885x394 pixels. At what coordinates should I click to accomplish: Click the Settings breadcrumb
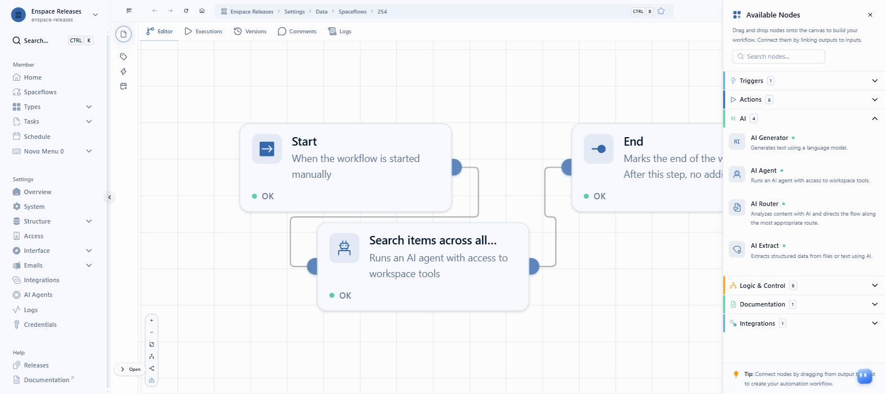pos(294,11)
